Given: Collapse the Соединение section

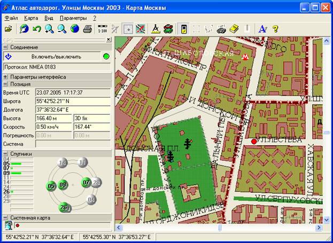Looking at the screenshot, I should pos(5,48).
